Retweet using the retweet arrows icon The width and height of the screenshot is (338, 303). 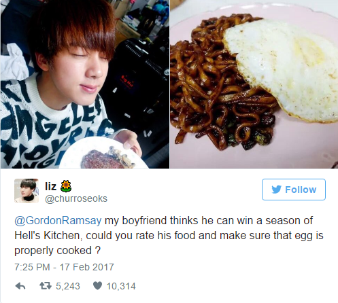46,286
